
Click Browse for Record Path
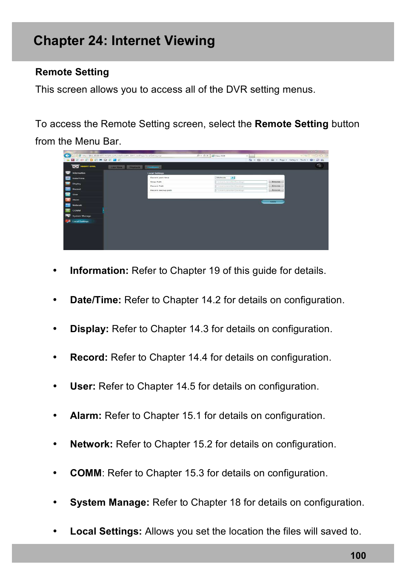(276, 186)
